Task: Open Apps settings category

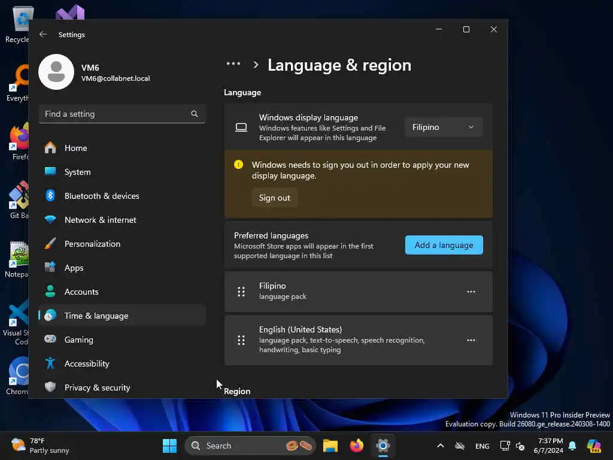Action: [x=122, y=268]
